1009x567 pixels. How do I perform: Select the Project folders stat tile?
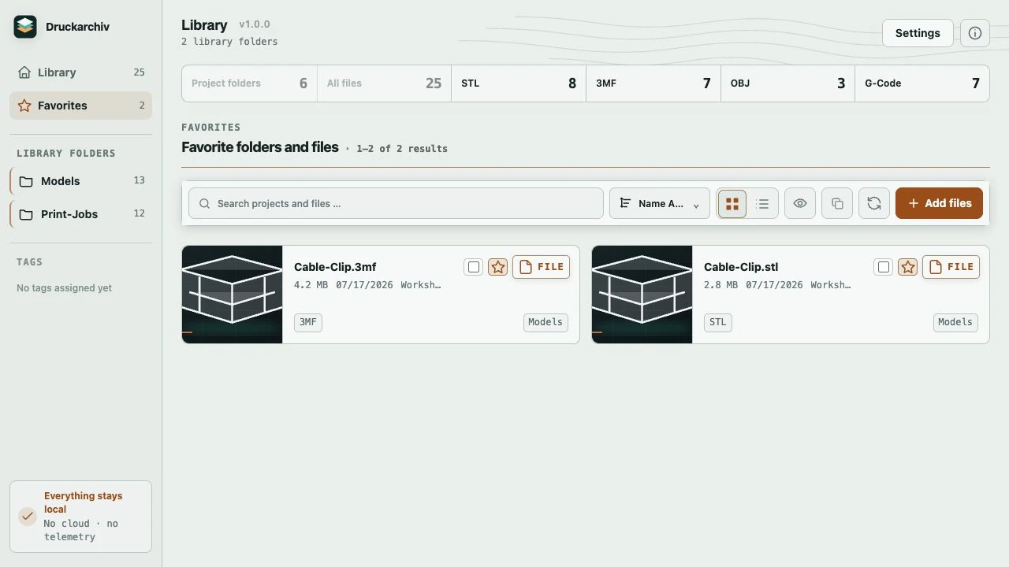[249, 83]
